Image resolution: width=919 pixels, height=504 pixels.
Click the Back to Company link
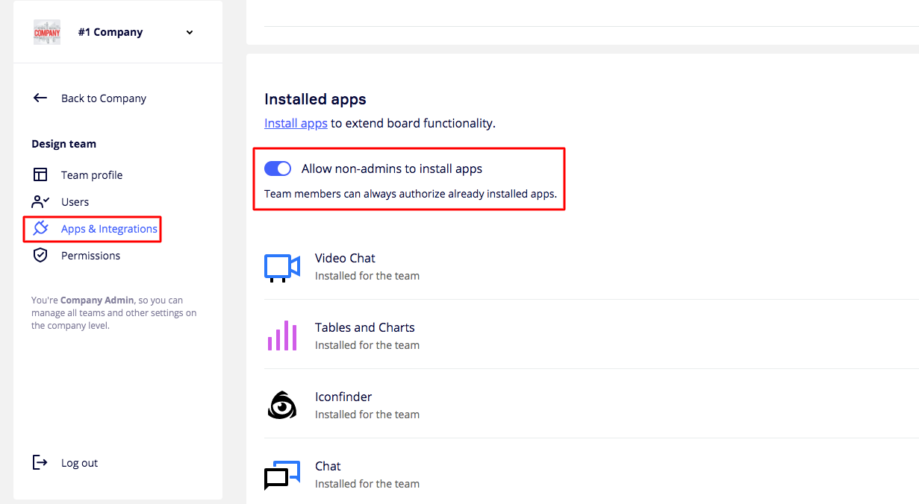103,98
